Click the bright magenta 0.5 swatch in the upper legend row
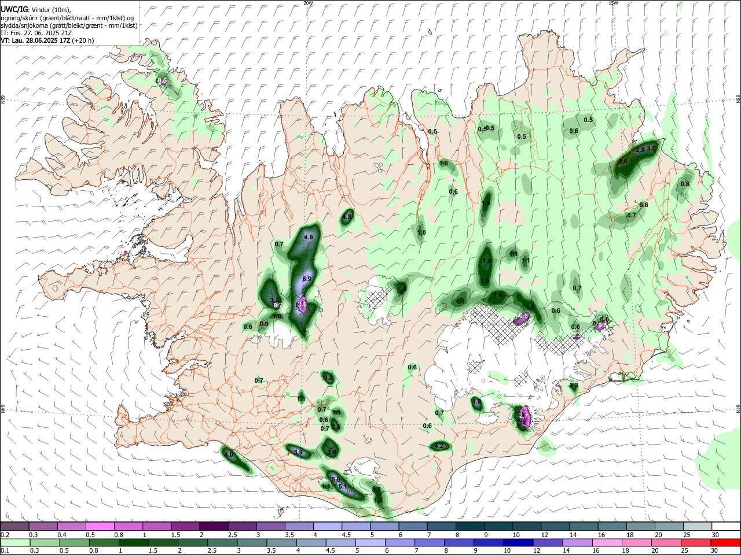Image resolution: width=741 pixels, height=555 pixels. [100, 527]
